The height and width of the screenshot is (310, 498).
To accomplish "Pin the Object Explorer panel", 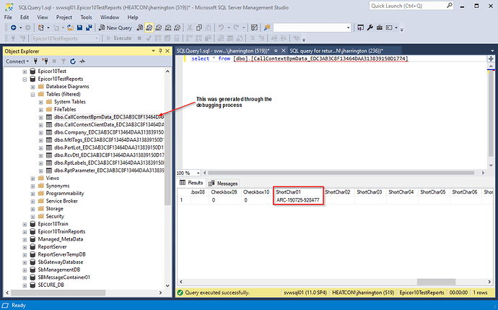I will tap(160, 51).
